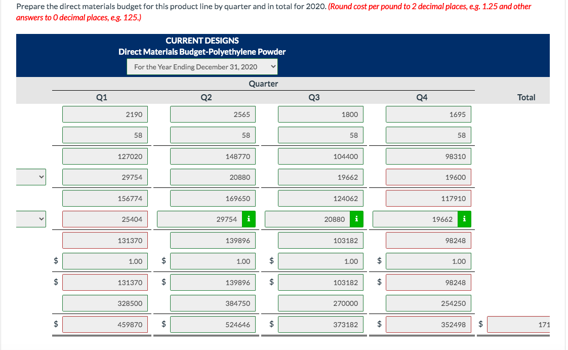Click Q4 field showing 19662 with info icon
The height and width of the screenshot is (350, 568).
[416, 219]
